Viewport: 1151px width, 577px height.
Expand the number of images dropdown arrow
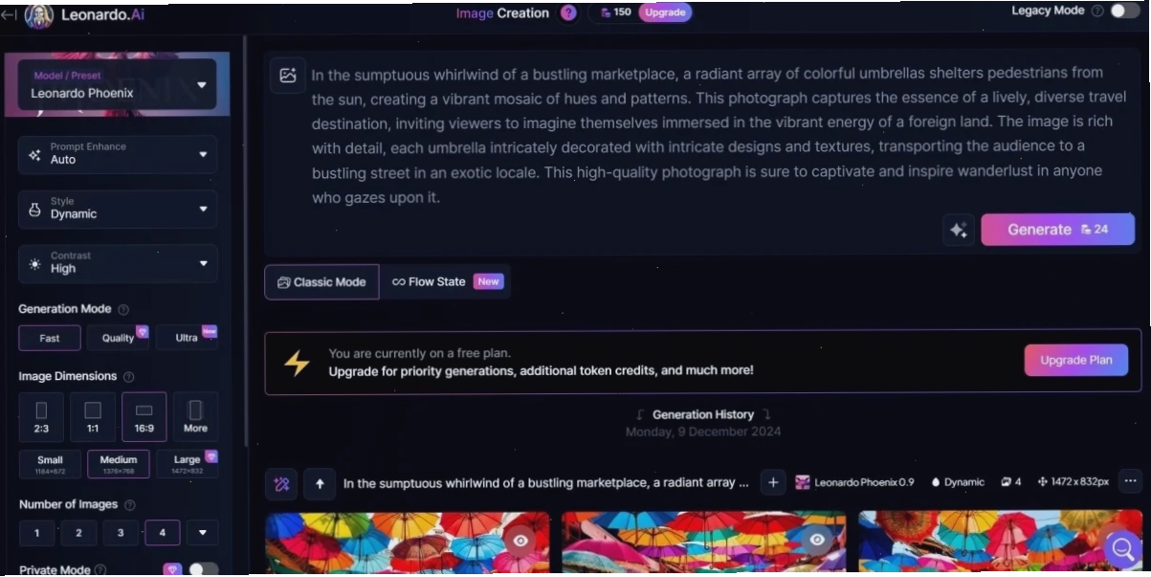click(x=203, y=533)
